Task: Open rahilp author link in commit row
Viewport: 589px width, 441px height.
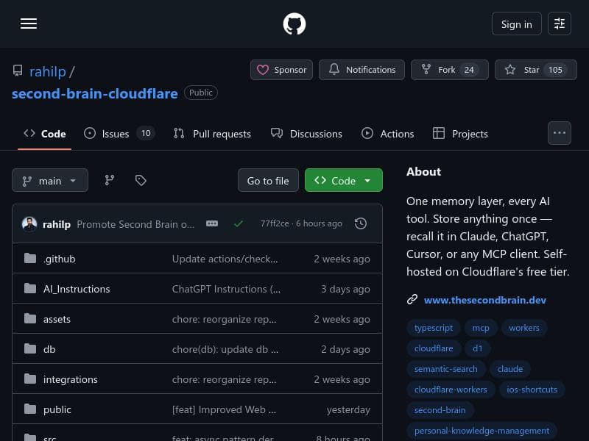Action: pos(57,224)
